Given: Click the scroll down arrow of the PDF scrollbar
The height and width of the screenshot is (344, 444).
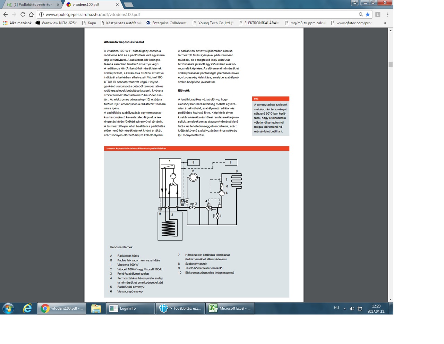Looking at the screenshot, I should click(x=391, y=299).
